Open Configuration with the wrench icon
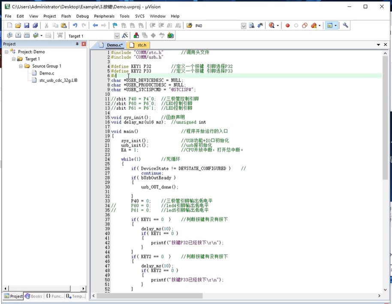Image resolution: width=392 pixels, height=304 pixels. click(346, 25)
